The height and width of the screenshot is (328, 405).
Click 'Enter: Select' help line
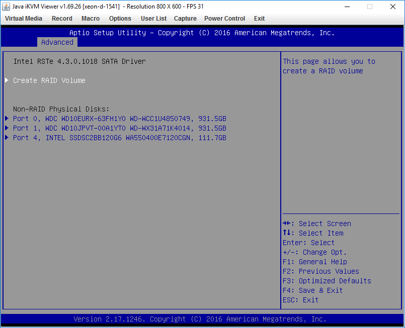(309, 243)
